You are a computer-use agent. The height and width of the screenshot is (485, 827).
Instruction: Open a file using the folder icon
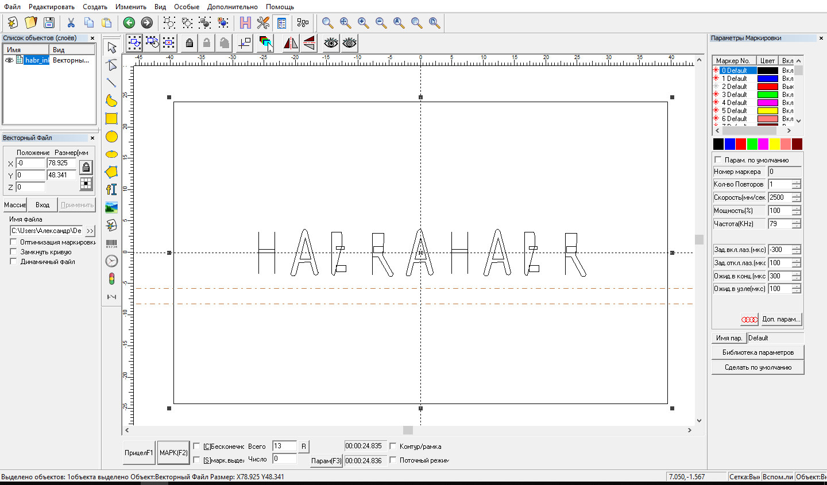[31, 23]
